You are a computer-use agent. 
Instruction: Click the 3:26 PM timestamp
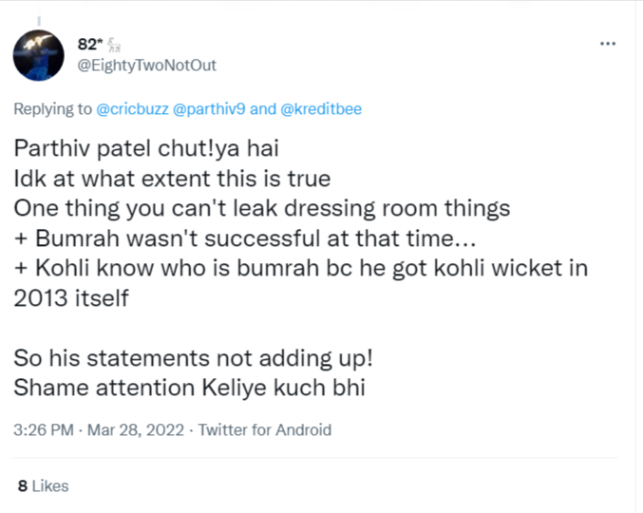coord(44,429)
